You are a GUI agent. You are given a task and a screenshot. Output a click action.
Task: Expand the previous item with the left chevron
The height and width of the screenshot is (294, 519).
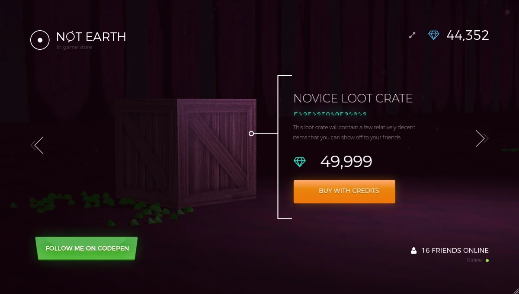coord(37,145)
